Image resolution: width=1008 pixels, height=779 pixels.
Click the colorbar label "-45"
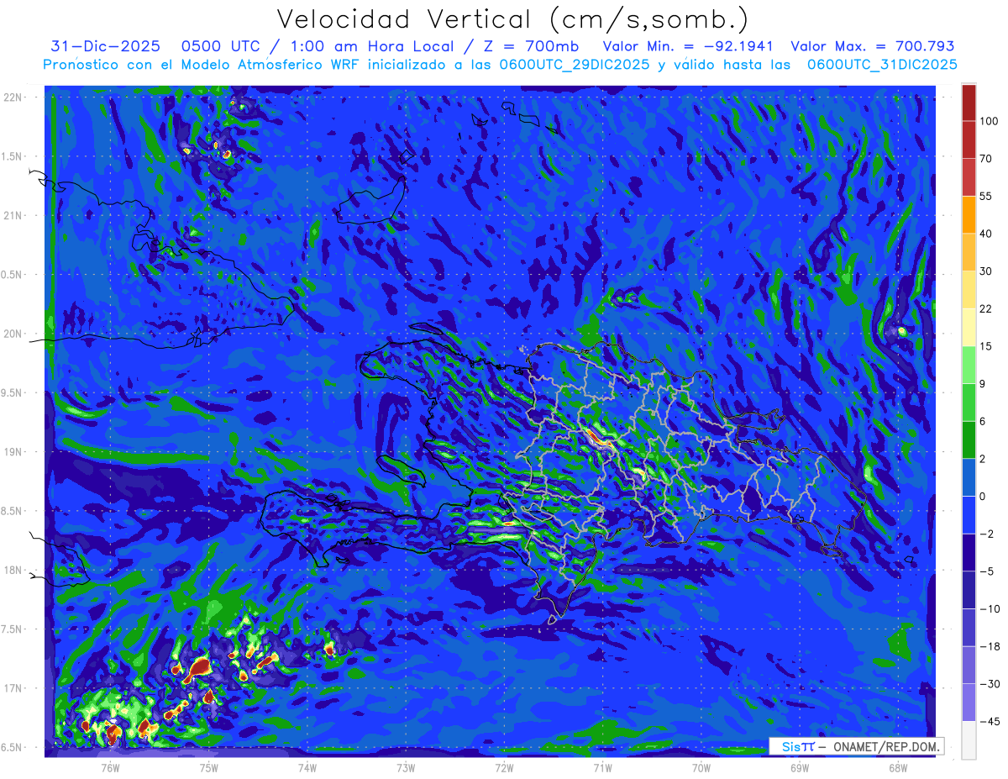pos(989,721)
